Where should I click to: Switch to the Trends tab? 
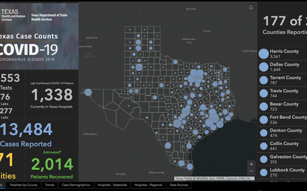[x=49, y=185]
